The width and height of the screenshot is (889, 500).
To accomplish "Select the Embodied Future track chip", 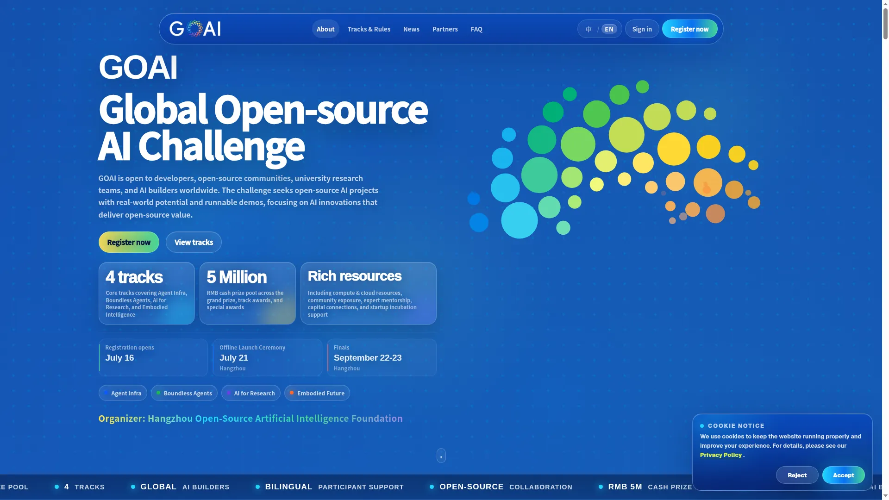I will (x=317, y=393).
